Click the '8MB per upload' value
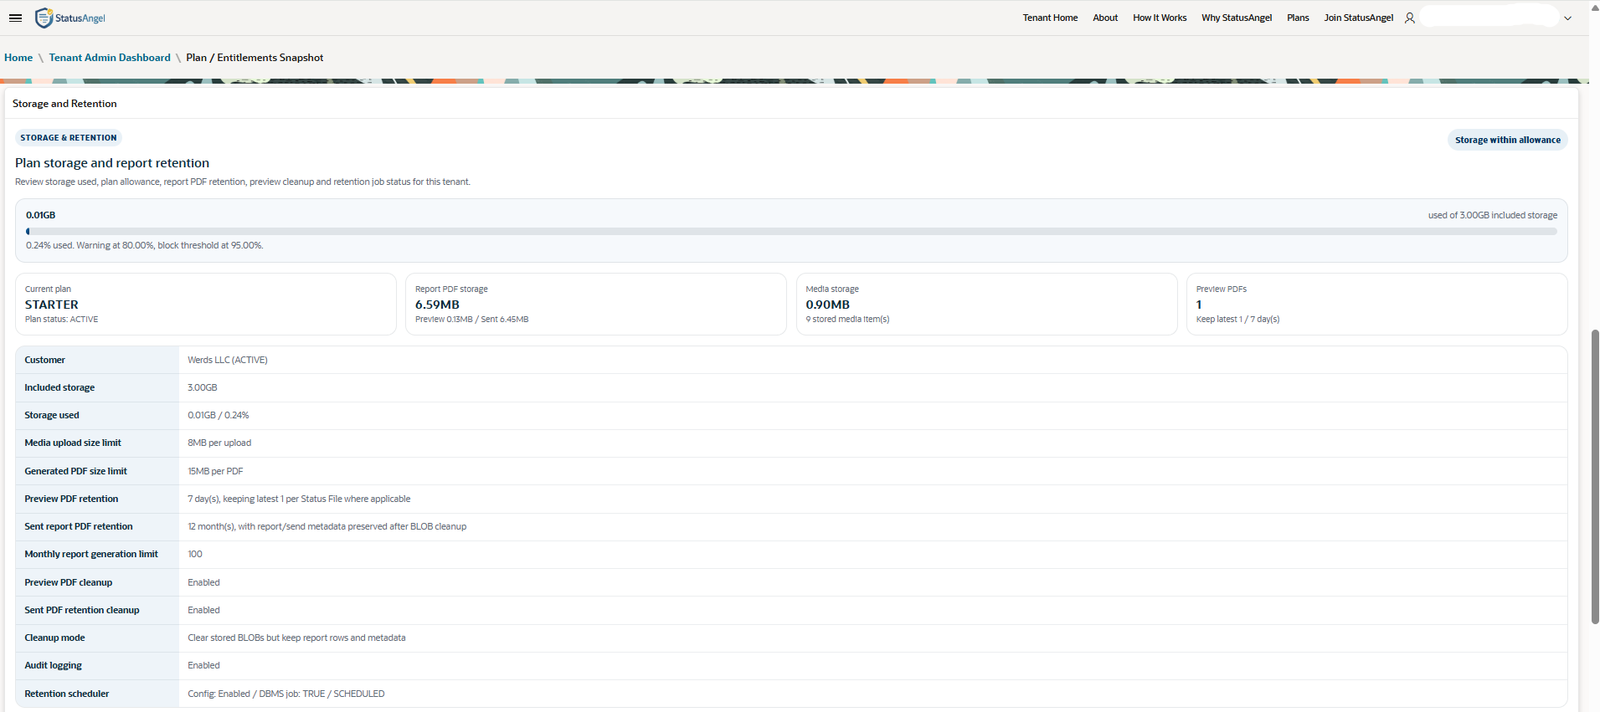This screenshot has height=712, width=1600. coord(219,443)
